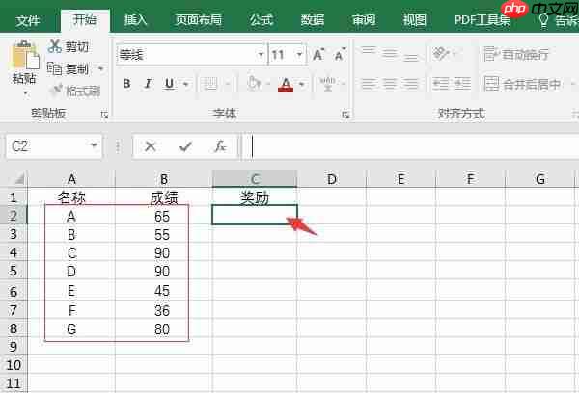Switch to the PDF工具集 tab
Screen dimensions: 579x393
click(482, 20)
